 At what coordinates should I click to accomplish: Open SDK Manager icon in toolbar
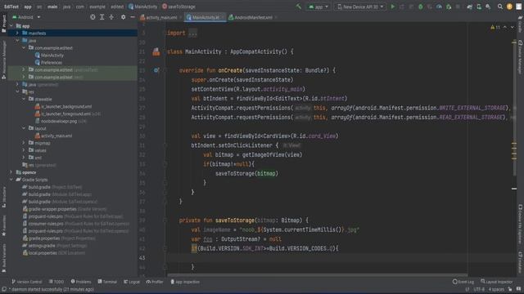488,7
